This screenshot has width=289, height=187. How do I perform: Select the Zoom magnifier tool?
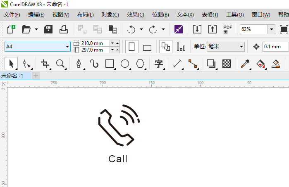(x=61, y=64)
